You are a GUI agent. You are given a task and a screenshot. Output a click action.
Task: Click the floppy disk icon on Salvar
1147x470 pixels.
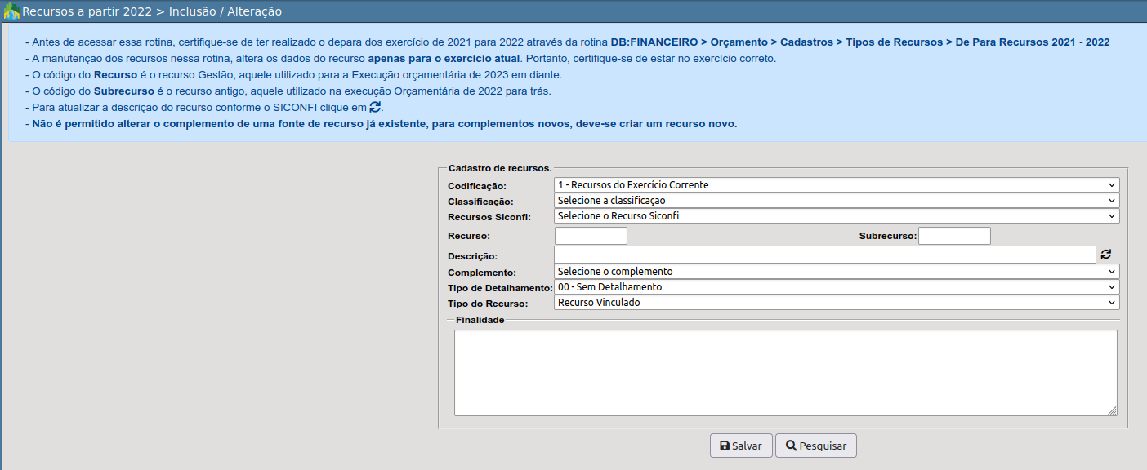coord(724,446)
